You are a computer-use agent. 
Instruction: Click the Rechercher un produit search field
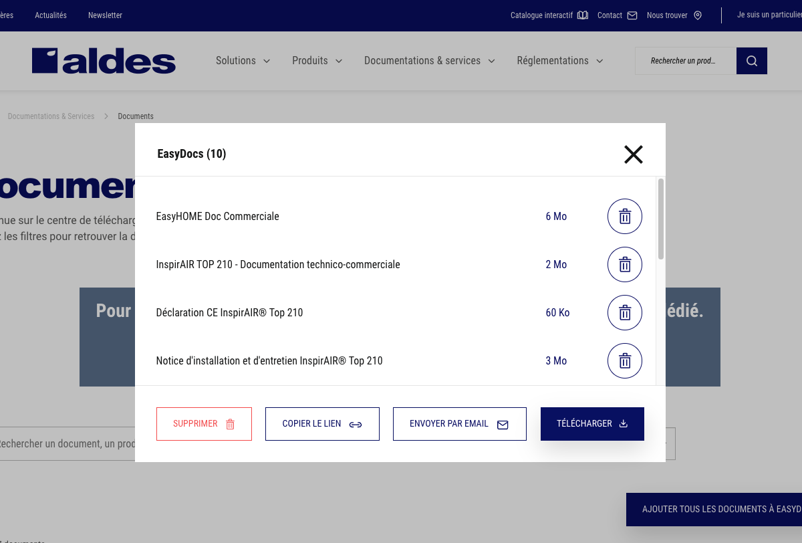[685, 60]
